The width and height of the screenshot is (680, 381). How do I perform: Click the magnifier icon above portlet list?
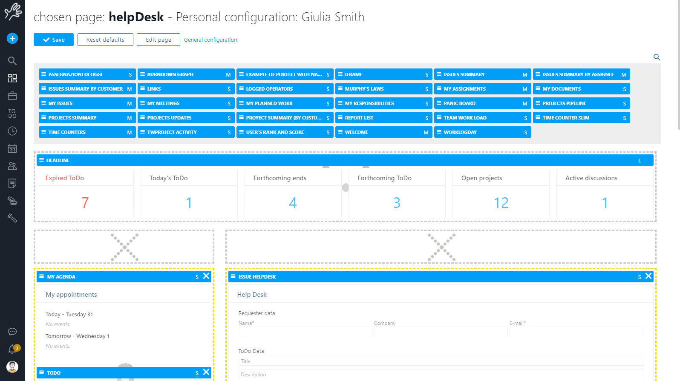click(657, 57)
